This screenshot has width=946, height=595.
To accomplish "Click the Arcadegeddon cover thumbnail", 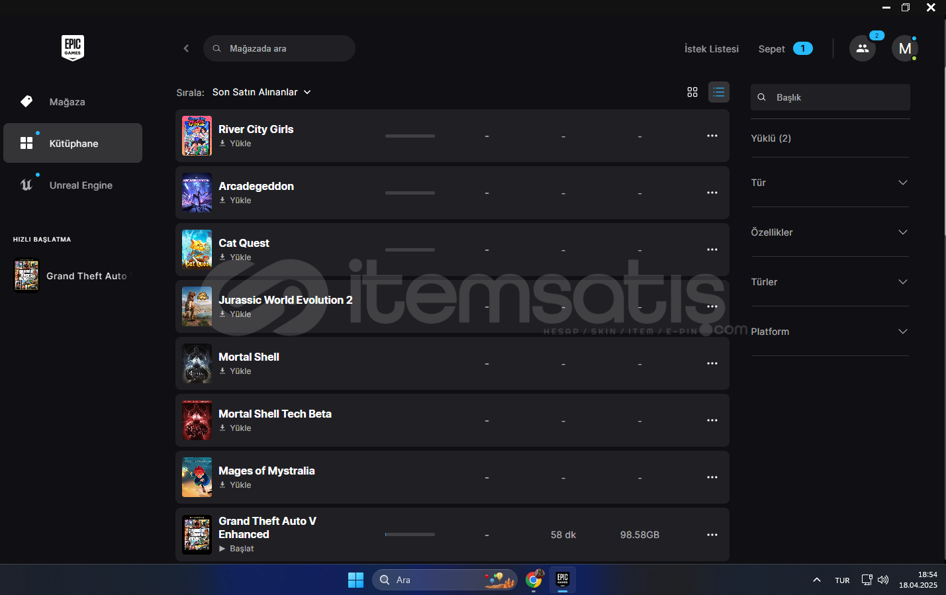I will 197,193.
